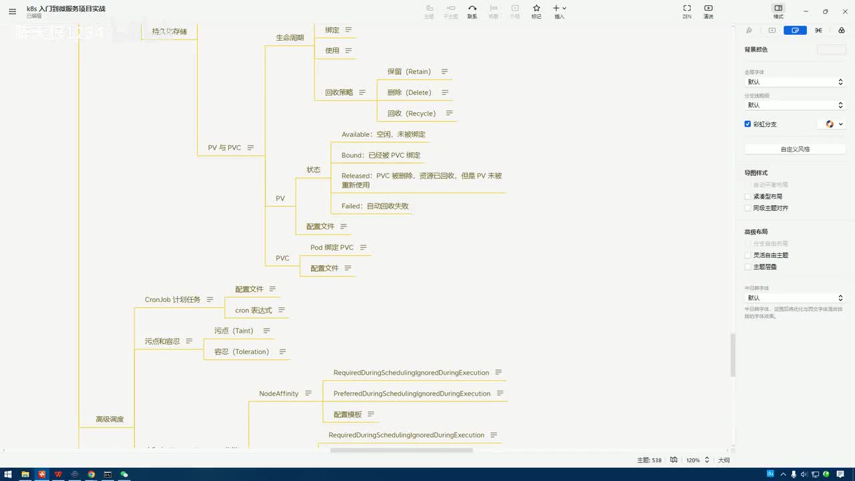Show hidden system tray icons
Image resolution: width=855 pixels, height=481 pixels.
783,474
